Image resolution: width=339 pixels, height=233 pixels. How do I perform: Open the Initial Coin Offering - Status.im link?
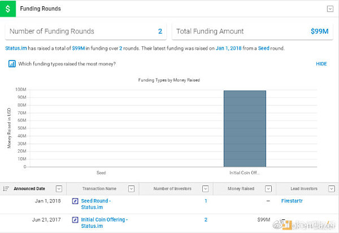[105, 223]
